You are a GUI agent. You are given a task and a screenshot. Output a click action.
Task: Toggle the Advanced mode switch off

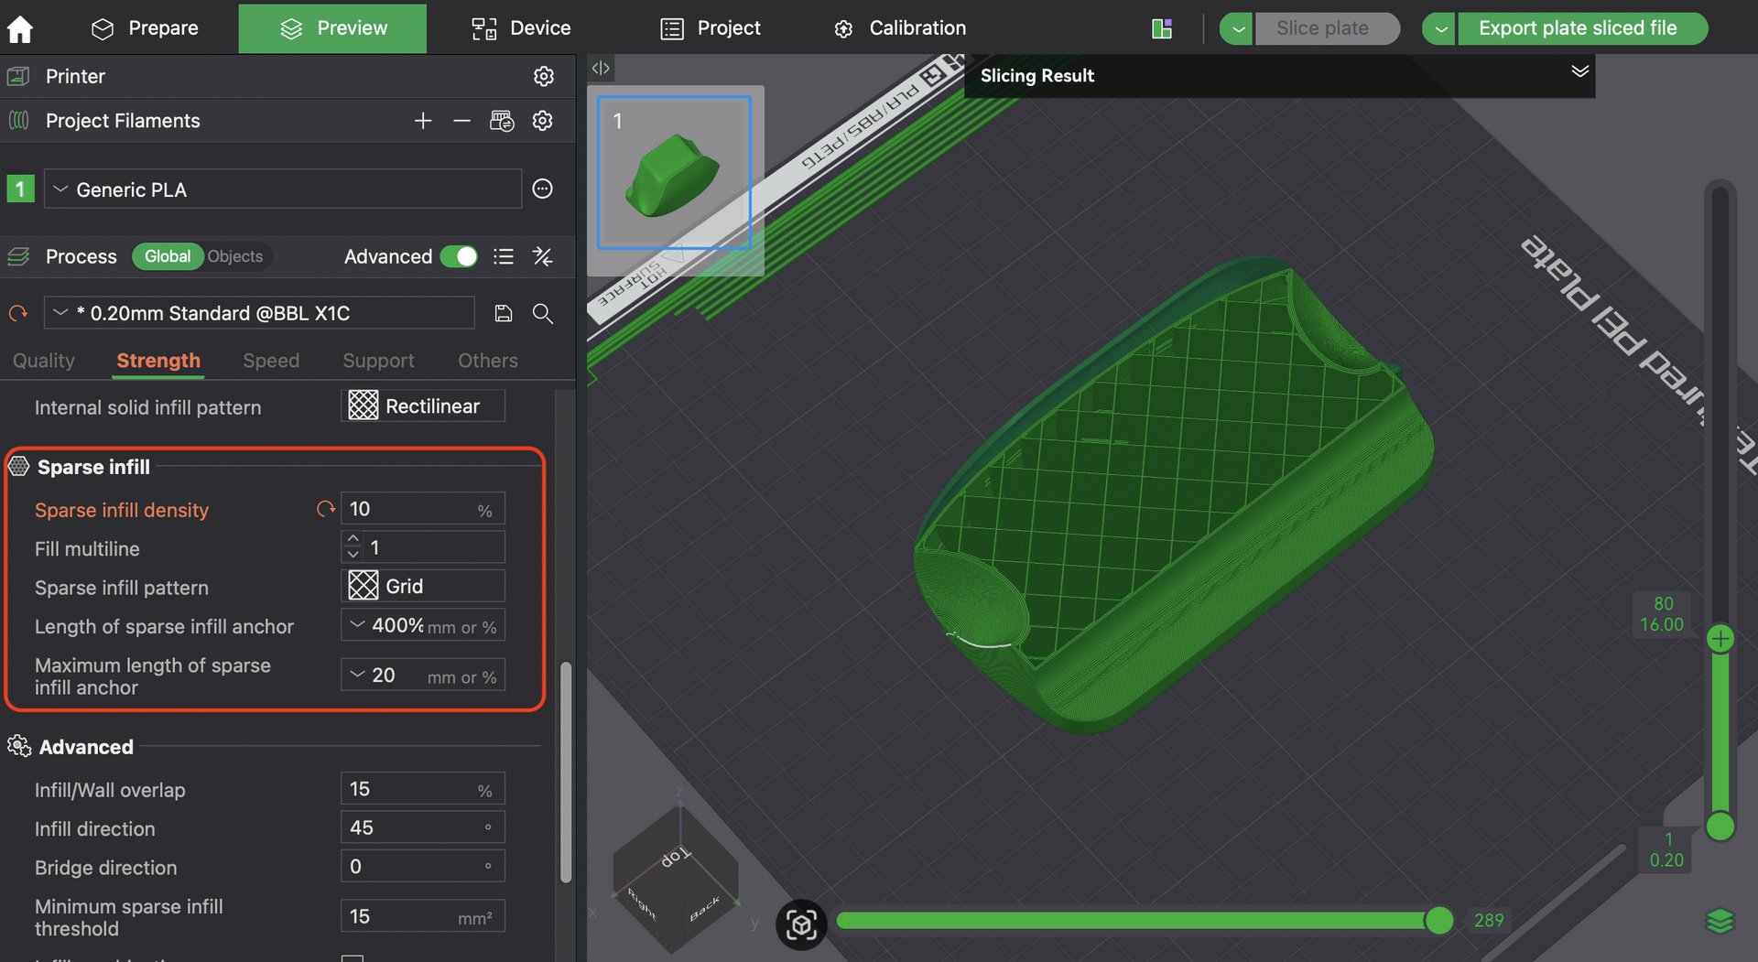coord(459,256)
